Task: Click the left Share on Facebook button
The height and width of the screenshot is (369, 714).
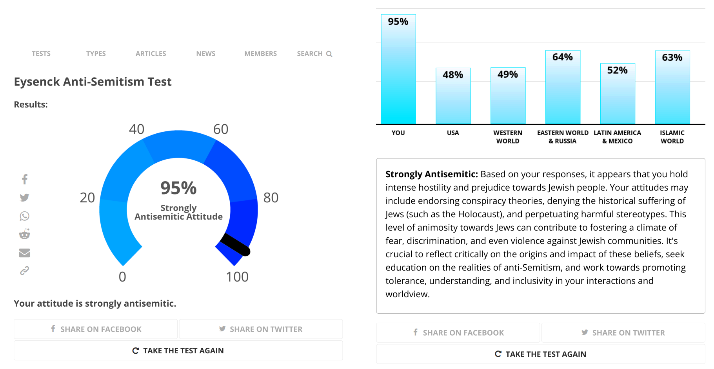Action: point(96,329)
